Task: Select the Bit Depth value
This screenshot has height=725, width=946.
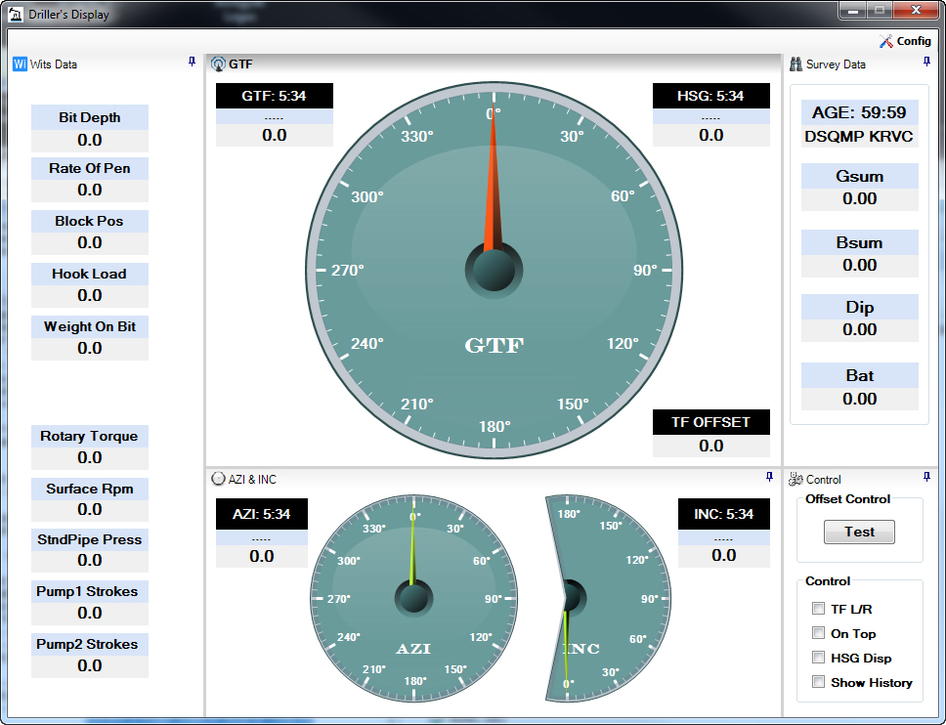Action: click(89, 140)
